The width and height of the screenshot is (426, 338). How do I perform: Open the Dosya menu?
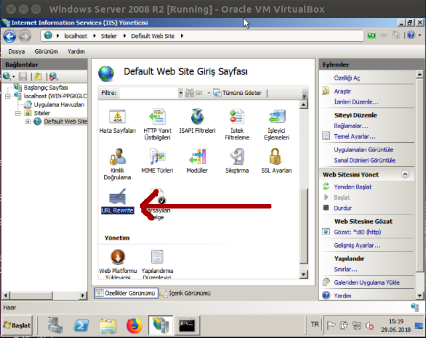[17, 51]
